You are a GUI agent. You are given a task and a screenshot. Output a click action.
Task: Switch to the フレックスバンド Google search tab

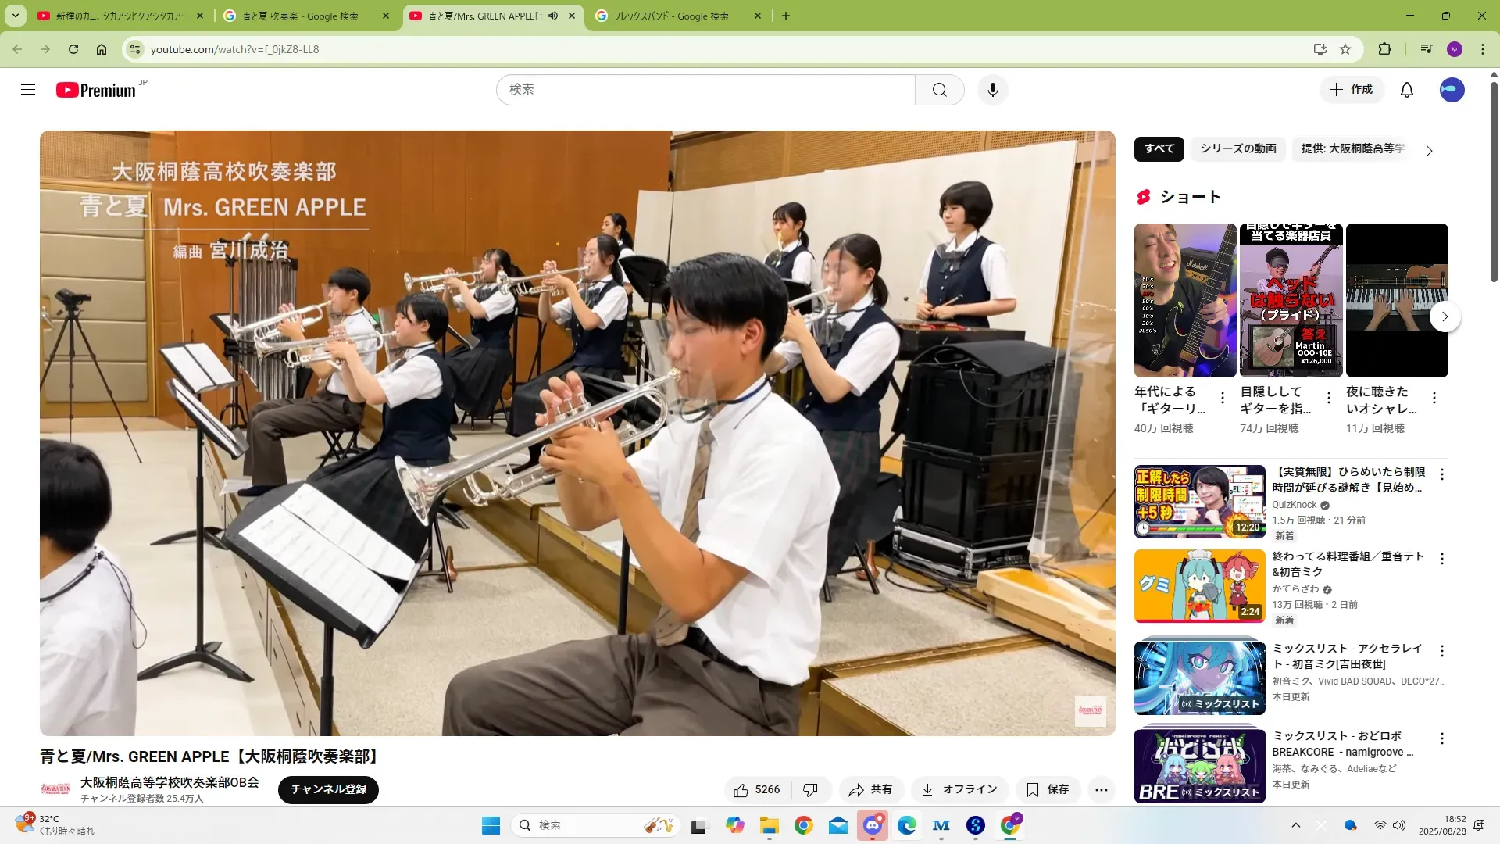(670, 16)
